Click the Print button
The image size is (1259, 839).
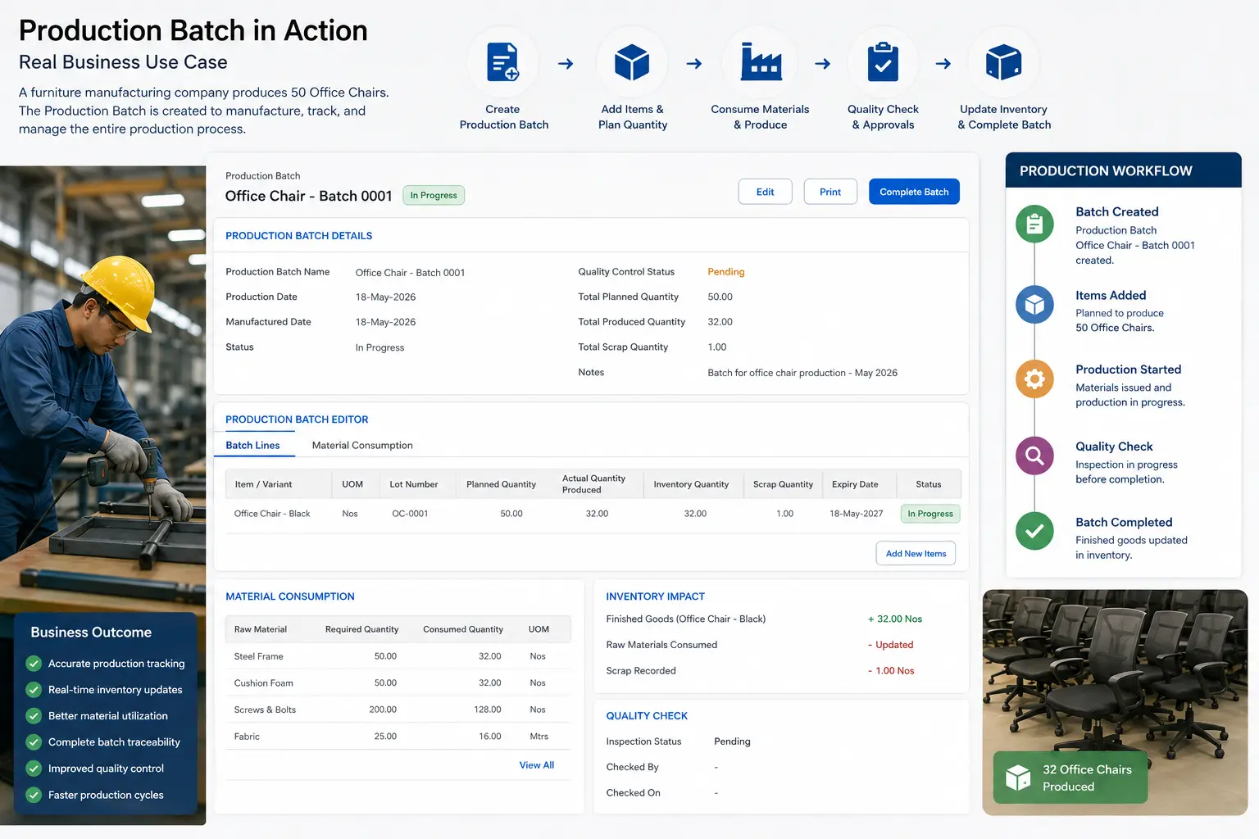pyautogui.click(x=830, y=192)
